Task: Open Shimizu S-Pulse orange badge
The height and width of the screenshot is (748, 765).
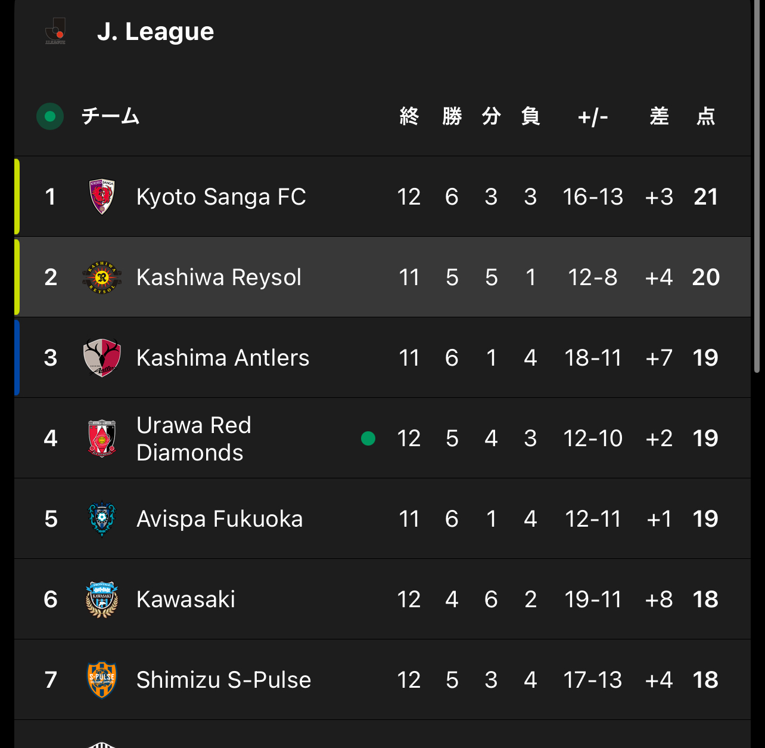Action: (x=102, y=680)
